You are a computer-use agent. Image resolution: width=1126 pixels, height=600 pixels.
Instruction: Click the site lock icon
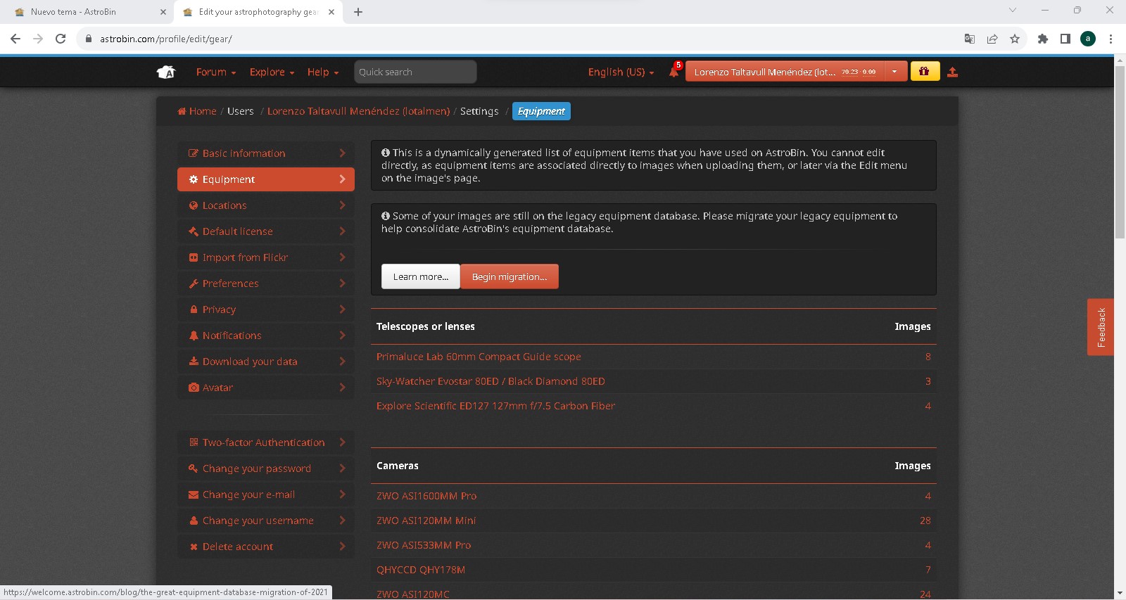tap(89, 39)
